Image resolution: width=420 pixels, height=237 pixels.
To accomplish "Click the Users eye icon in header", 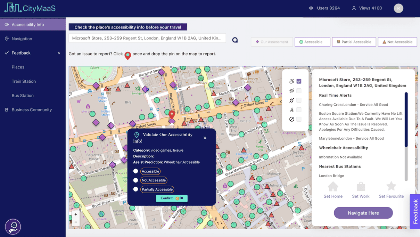I will [x=311, y=8].
